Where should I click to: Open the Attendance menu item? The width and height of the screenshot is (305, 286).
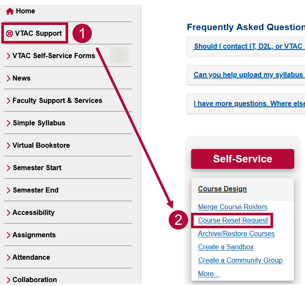(x=31, y=257)
